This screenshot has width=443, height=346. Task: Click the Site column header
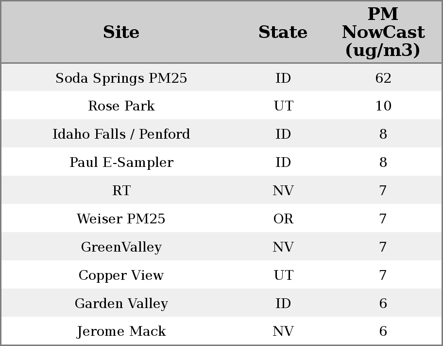click(x=121, y=32)
